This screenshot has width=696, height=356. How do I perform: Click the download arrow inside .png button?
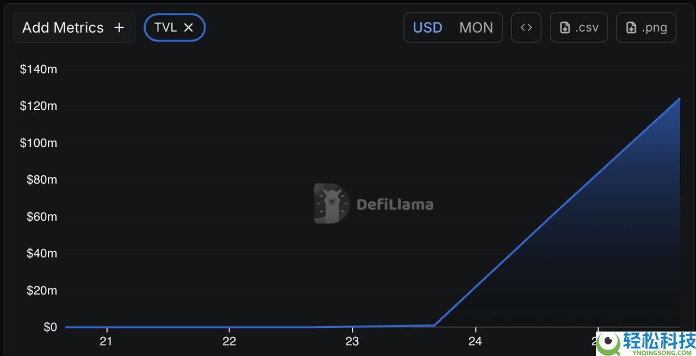[631, 27]
